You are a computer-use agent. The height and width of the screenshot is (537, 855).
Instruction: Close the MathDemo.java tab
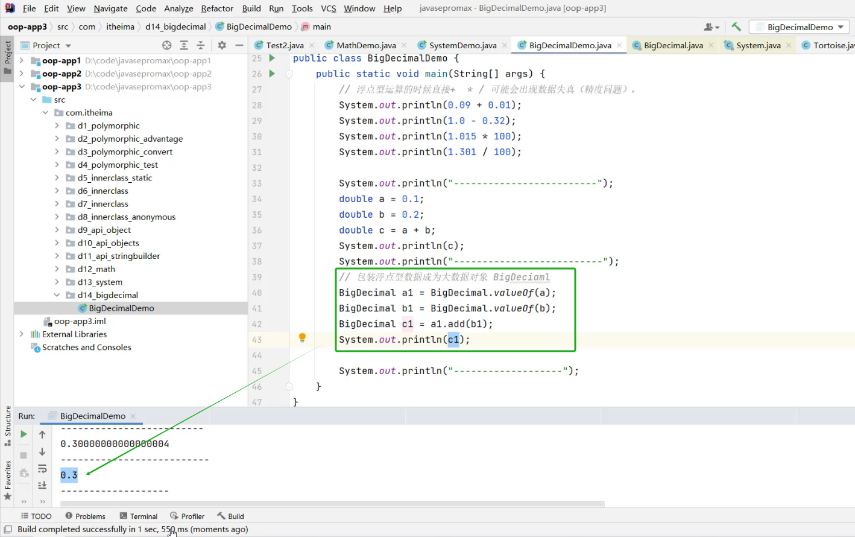(404, 45)
